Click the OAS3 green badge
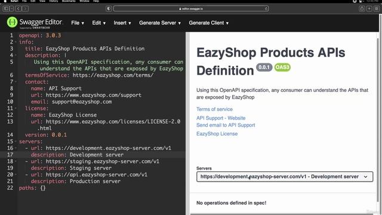Viewport: 382px width, 215px height. pyautogui.click(x=282, y=67)
